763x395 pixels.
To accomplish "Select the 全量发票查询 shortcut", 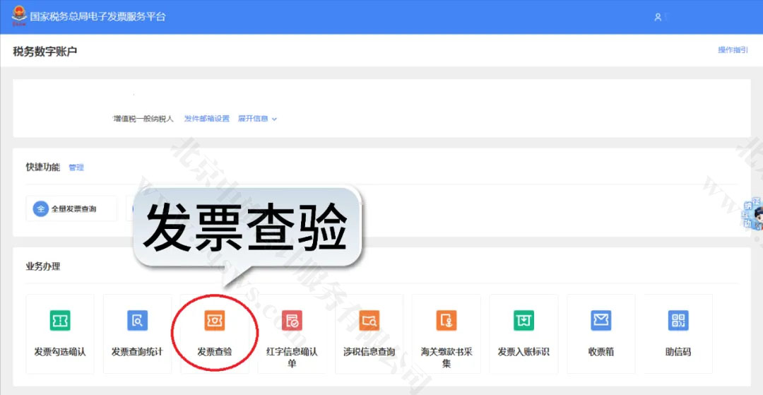I will pyautogui.click(x=71, y=209).
